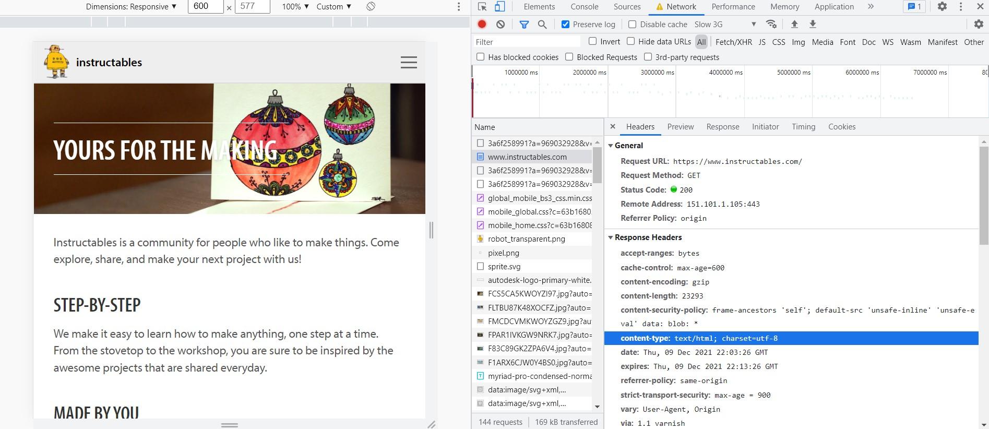The image size is (989, 429).
Task: Select the All filter type button
Action: 701,42
